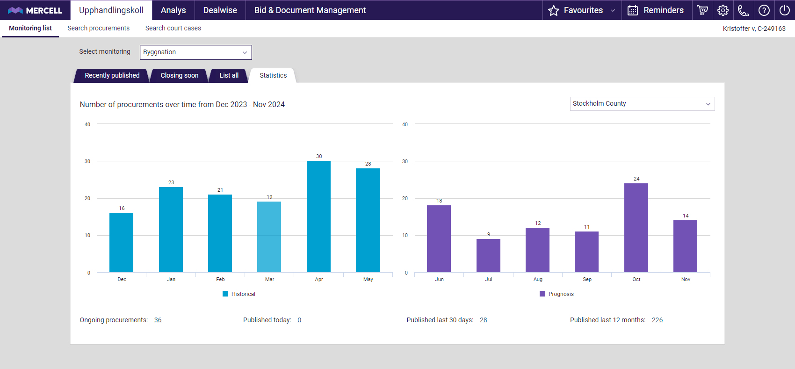Switch to the Closing soon tab

(x=179, y=75)
